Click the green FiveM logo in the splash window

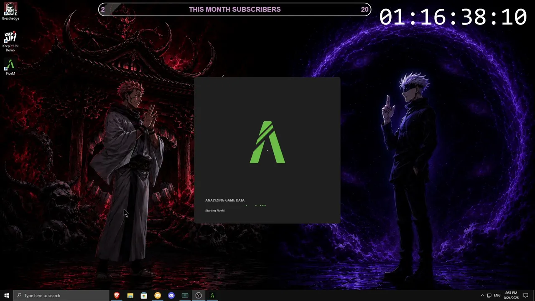coord(267,142)
